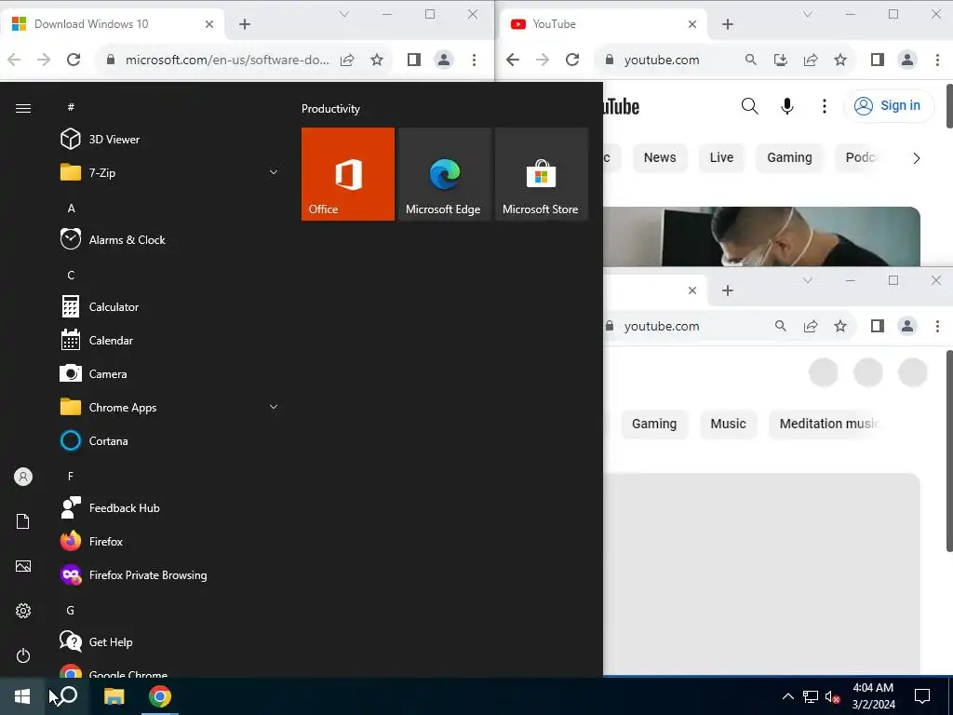Select the News chip on YouTube
Viewport: 953px width, 715px height.
tap(660, 157)
